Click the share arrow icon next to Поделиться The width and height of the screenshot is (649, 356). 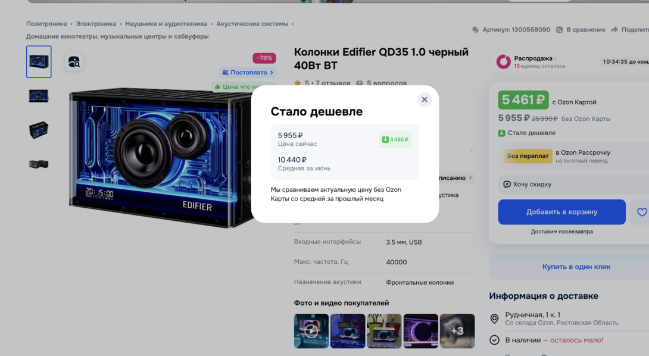[614, 29]
